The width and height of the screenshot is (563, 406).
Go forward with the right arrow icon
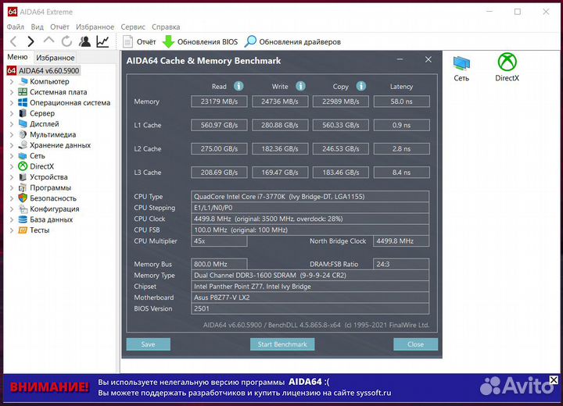pyautogui.click(x=30, y=41)
